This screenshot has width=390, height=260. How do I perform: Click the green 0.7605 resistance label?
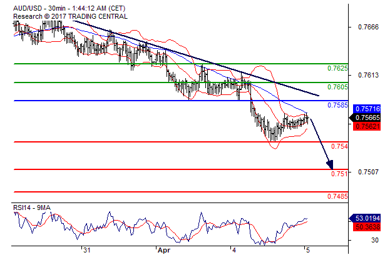point(337,87)
